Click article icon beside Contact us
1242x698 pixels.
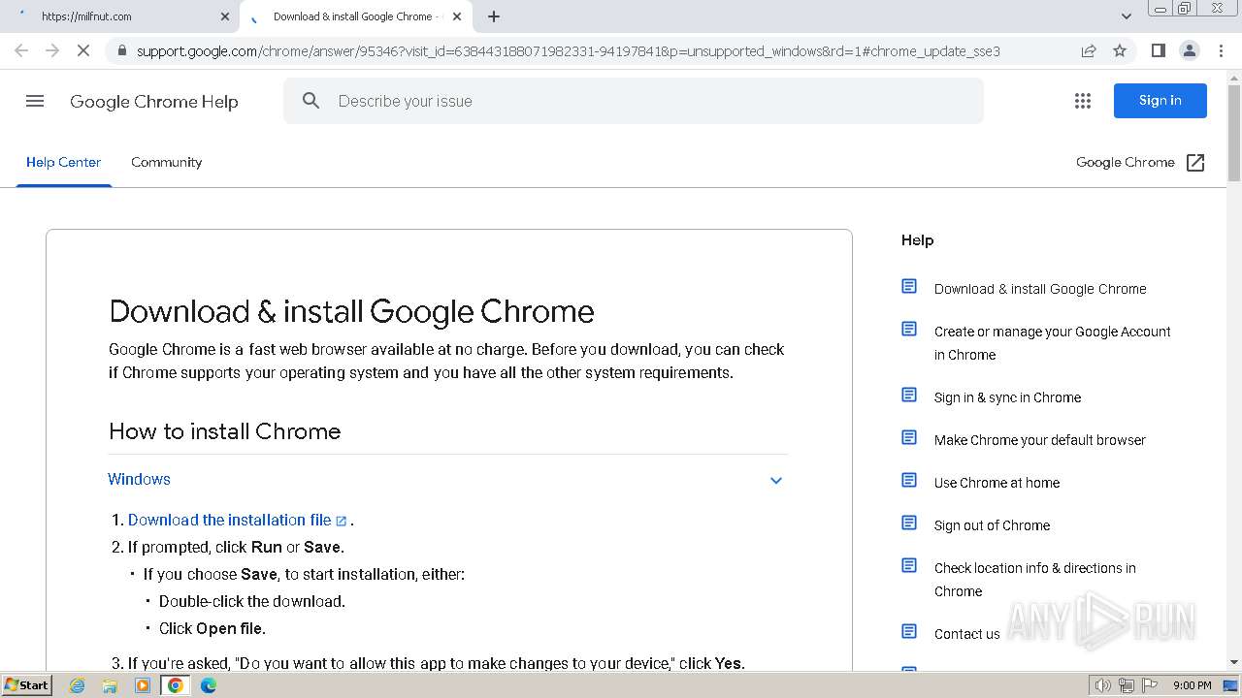tap(909, 631)
